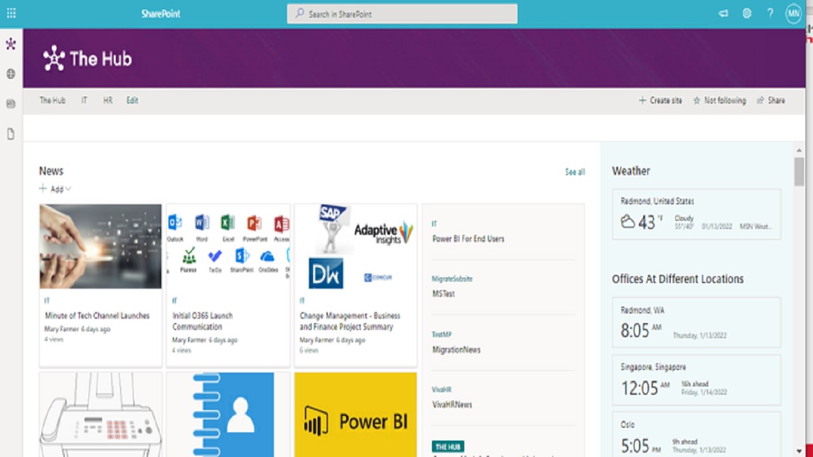
Task: Click the hub icon in left rail
Action: 11,44
